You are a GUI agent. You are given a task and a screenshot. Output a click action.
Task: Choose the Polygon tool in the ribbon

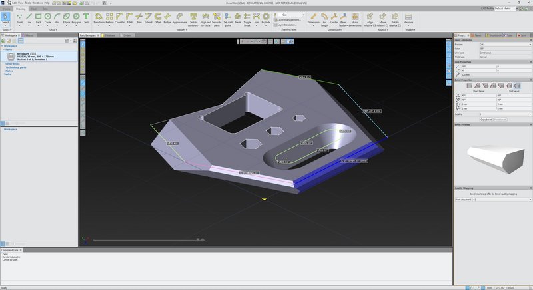pos(76,17)
